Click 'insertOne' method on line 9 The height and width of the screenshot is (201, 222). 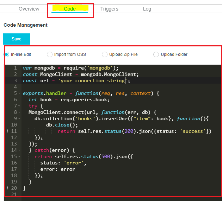(x=115, y=118)
